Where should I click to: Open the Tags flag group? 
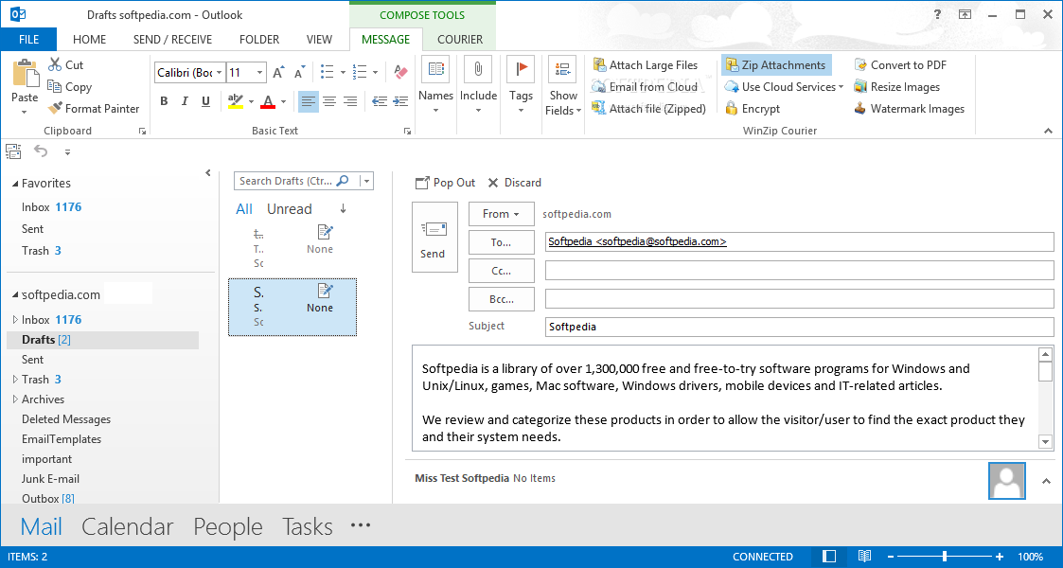(521, 84)
